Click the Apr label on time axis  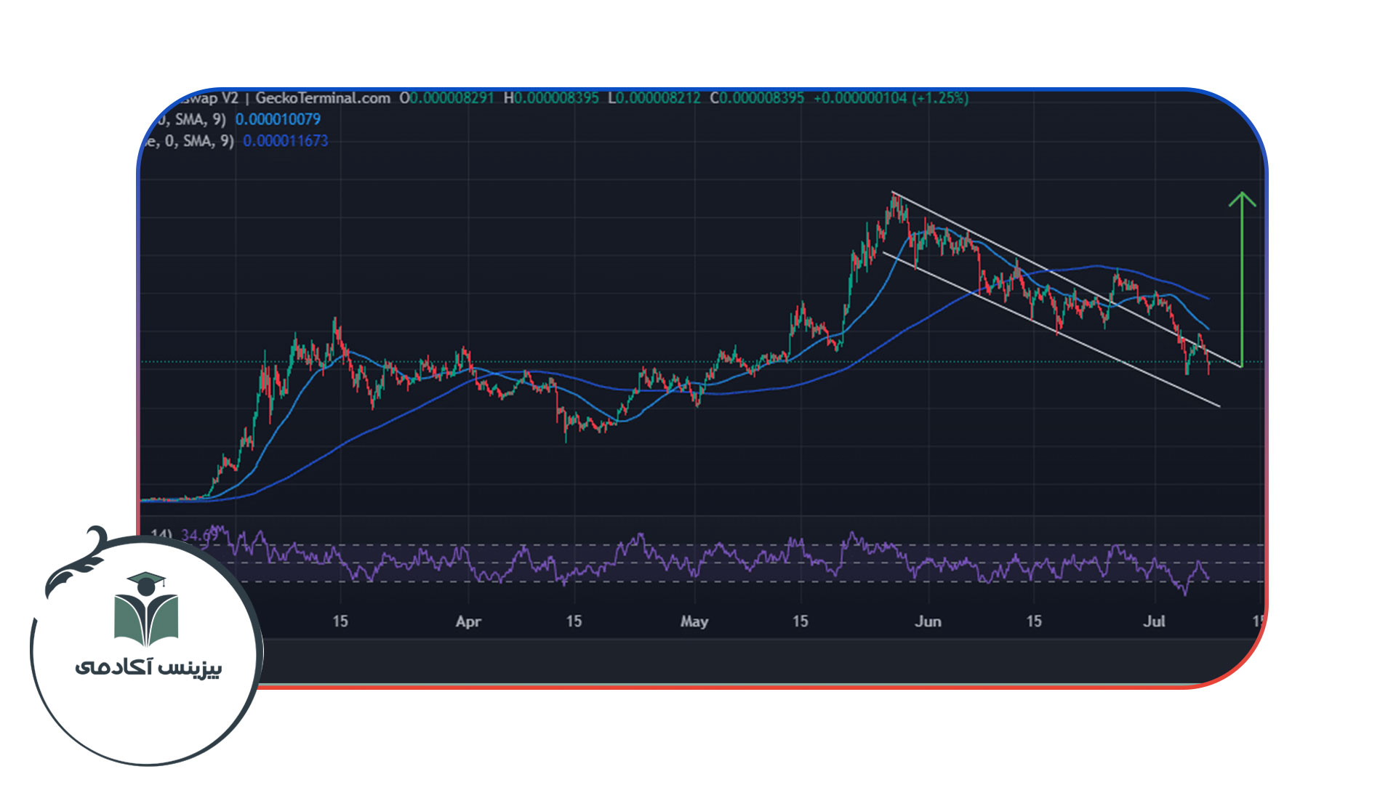click(x=468, y=621)
